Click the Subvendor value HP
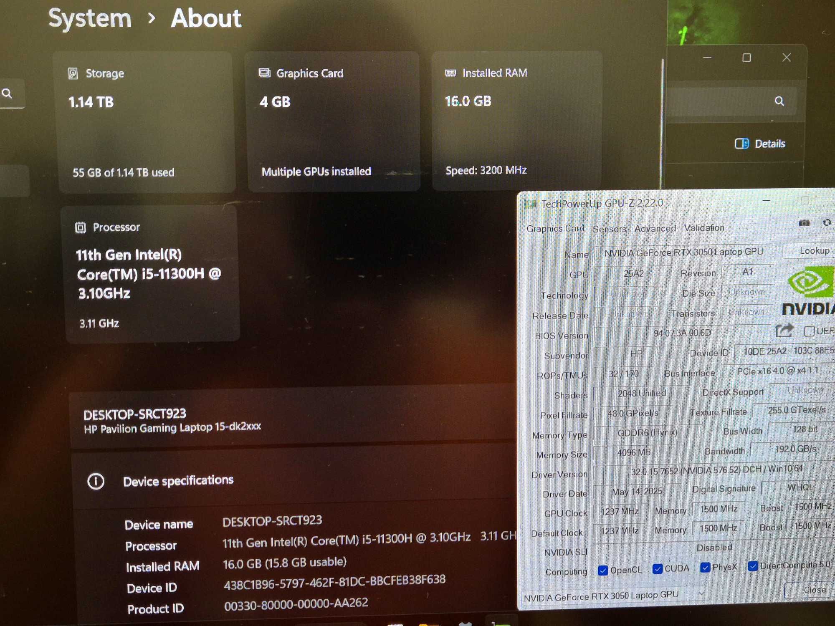 pos(636,354)
